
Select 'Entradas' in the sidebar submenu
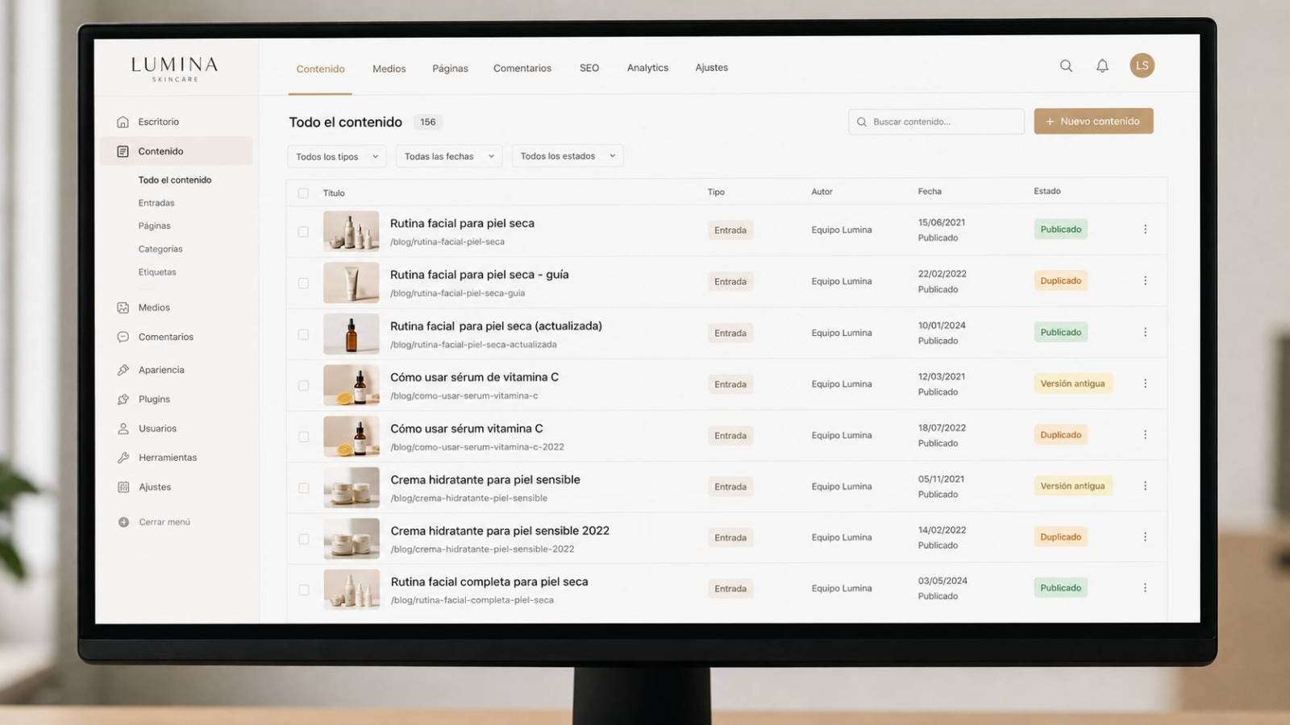[156, 203]
